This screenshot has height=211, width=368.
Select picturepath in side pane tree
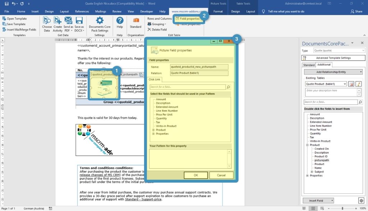pyautogui.click(x=322, y=160)
